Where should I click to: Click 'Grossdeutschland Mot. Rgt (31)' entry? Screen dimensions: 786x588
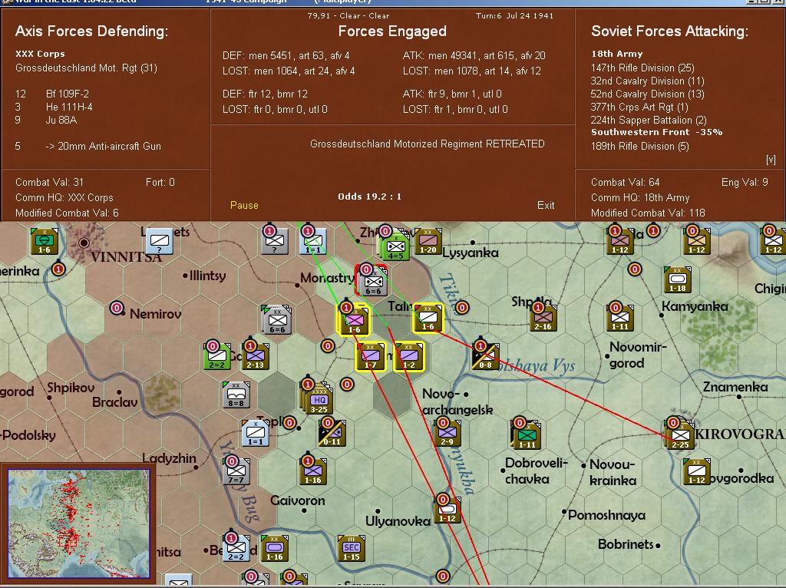coord(86,68)
